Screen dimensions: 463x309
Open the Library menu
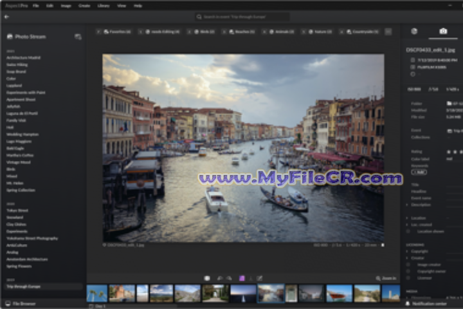(x=104, y=6)
